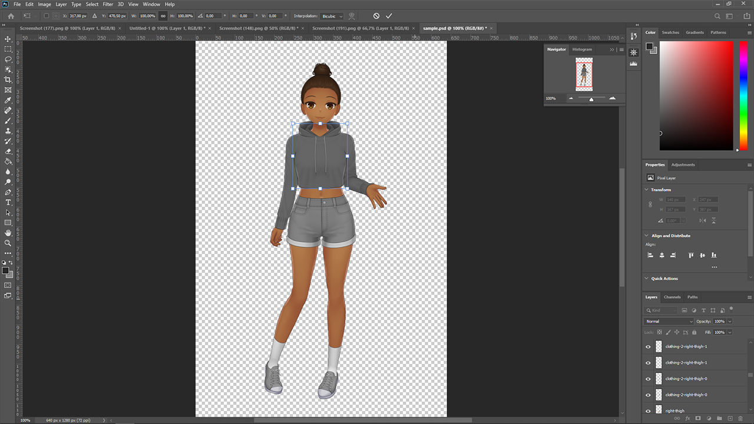
Task: Create a new layer with plus icon
Action: (x=730, y=418)
